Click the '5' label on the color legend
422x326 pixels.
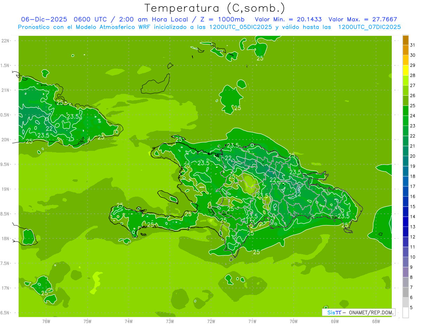[411, 308]
